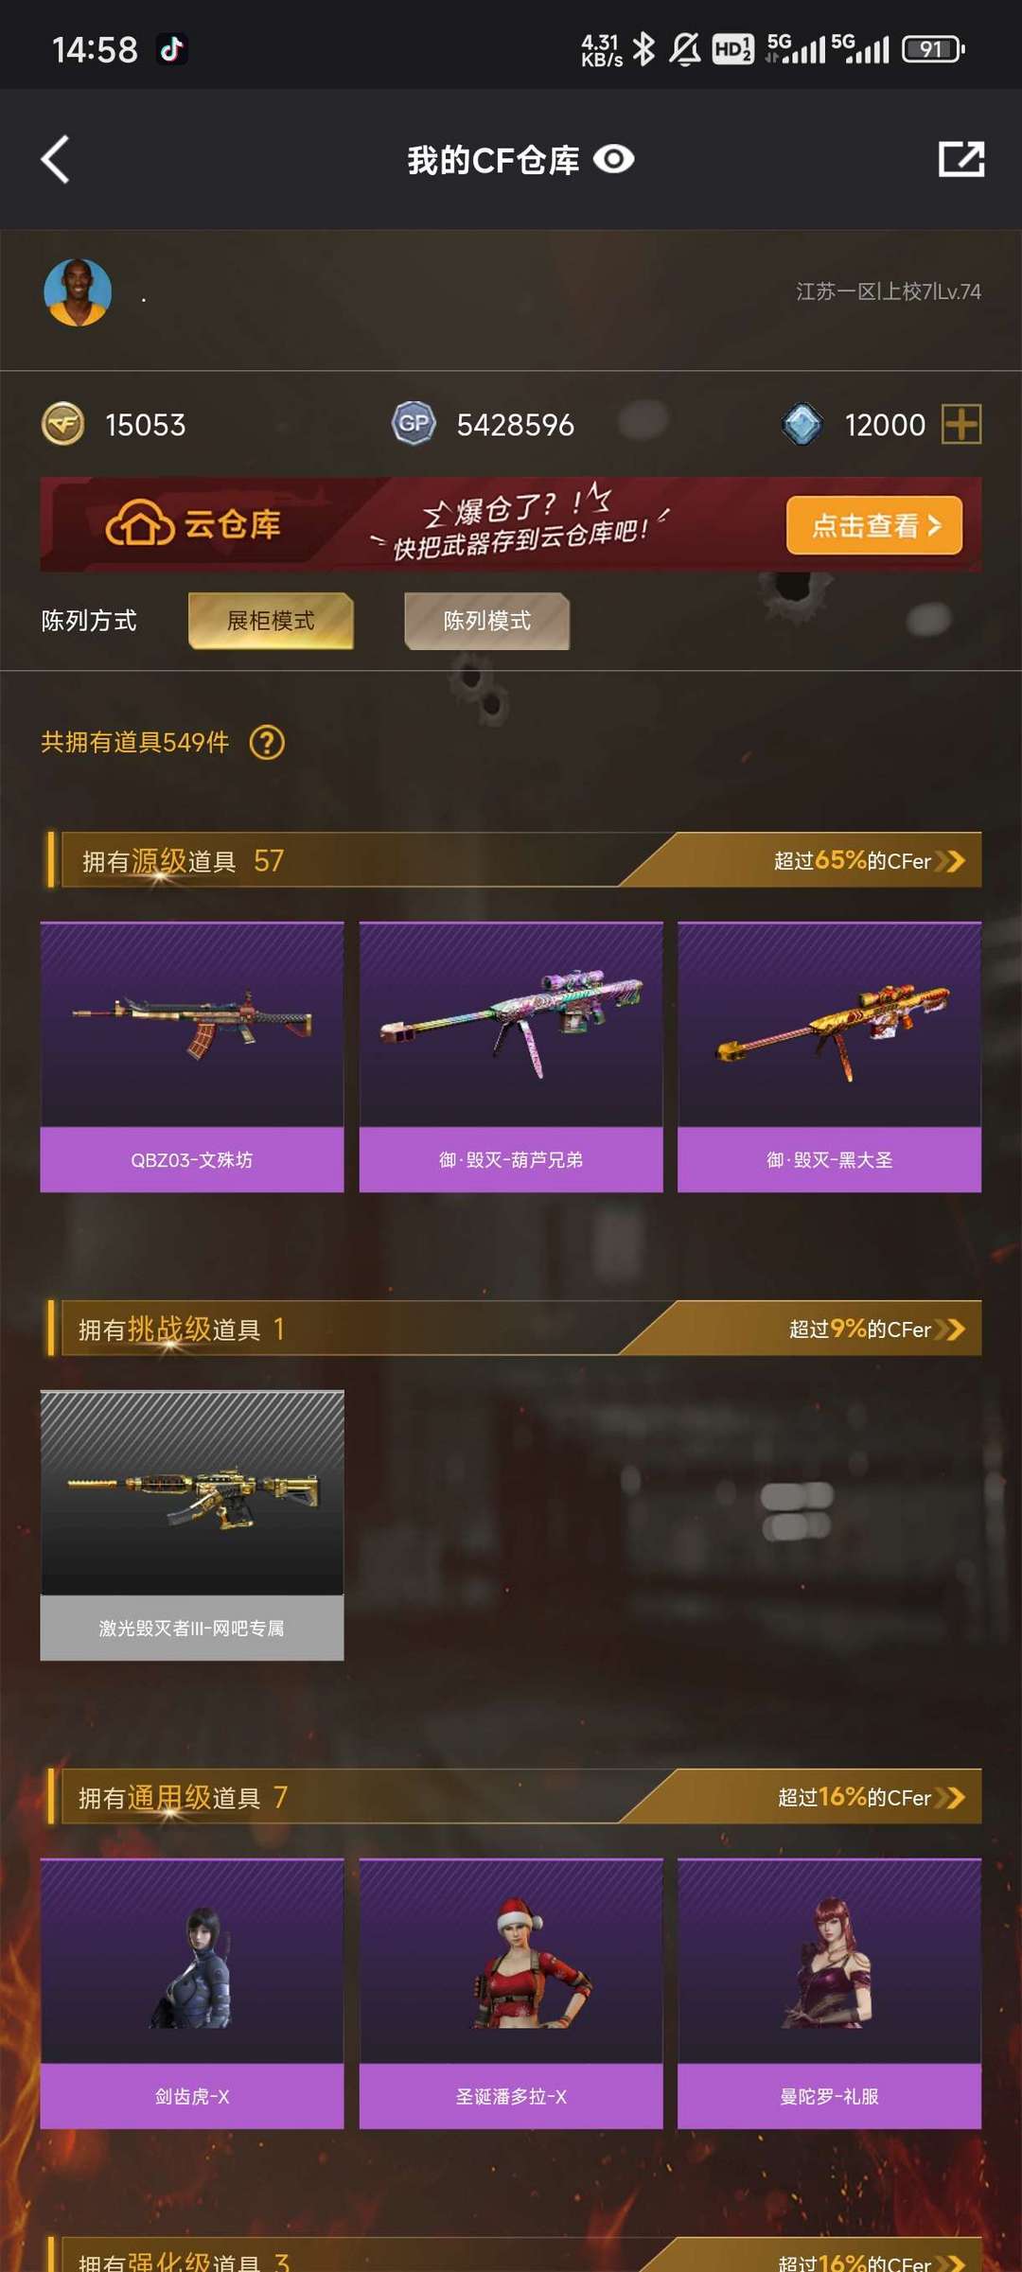Click the GP currency icon

(414, 423)
